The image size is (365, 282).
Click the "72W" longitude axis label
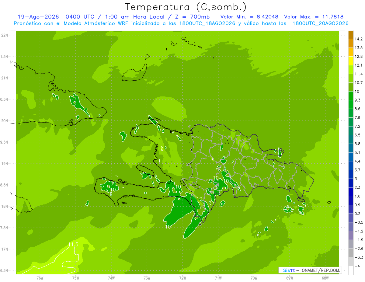click(x=182, y=278)
